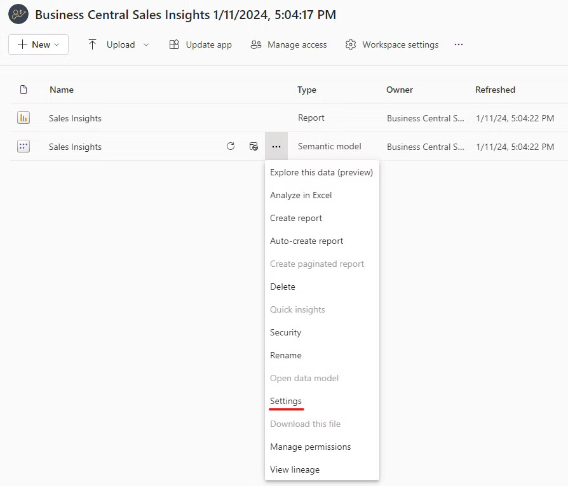
Task: Click the workspace avatar icon
Action: click(18, 14)
